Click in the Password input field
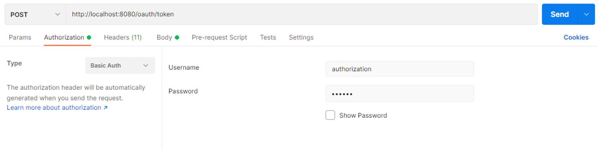This screenshot has width=598, height=149. click(x=399, y=94)
